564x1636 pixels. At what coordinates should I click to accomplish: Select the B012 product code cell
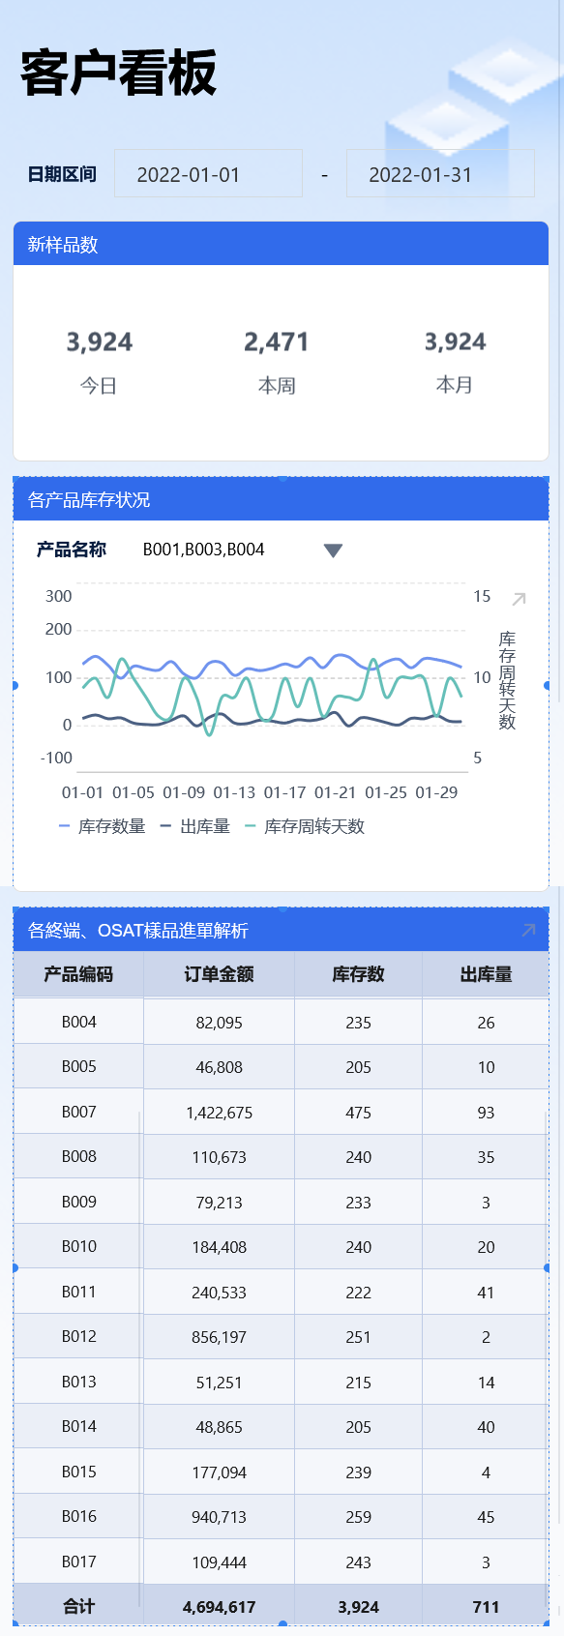tap(78, 1336)
